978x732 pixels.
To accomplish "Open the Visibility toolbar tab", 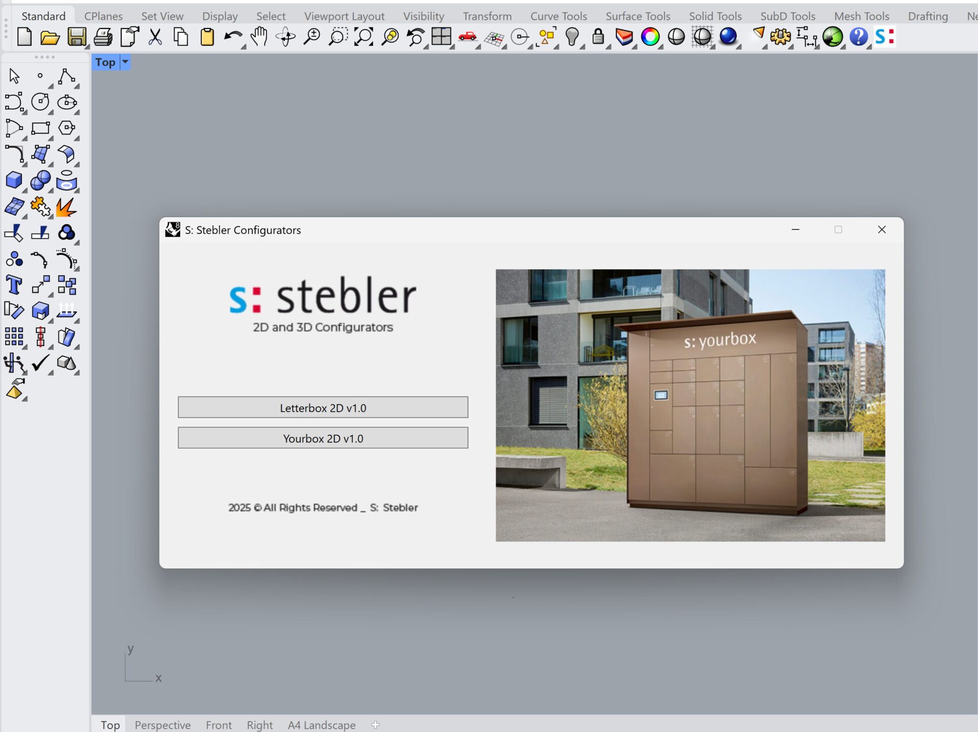I will [x=423, y=16].
